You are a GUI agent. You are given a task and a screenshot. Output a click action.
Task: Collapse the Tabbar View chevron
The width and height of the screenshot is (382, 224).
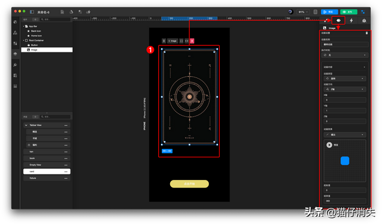26,125
